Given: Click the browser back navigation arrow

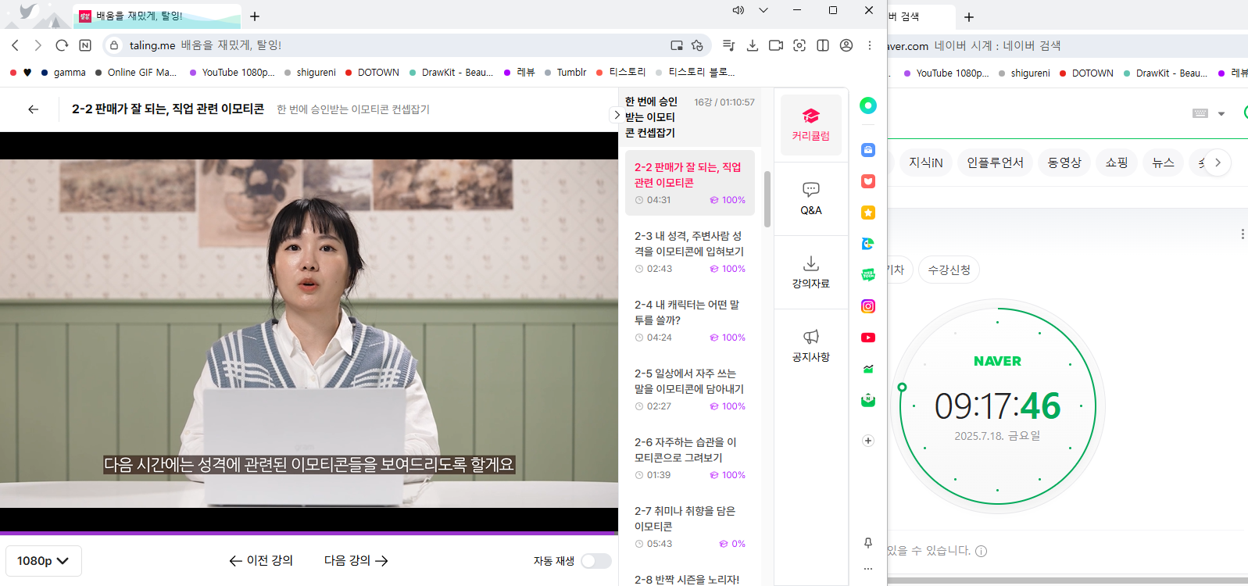Looking at the screenshot, I should pos(15,45).
